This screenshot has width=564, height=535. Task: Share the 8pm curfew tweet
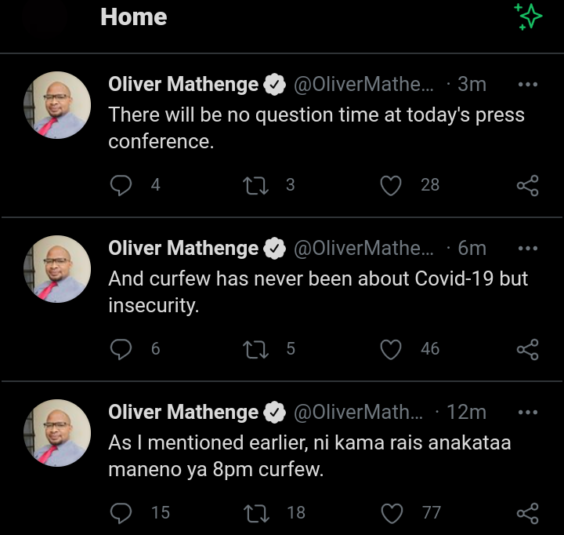[x=528, y=513]
